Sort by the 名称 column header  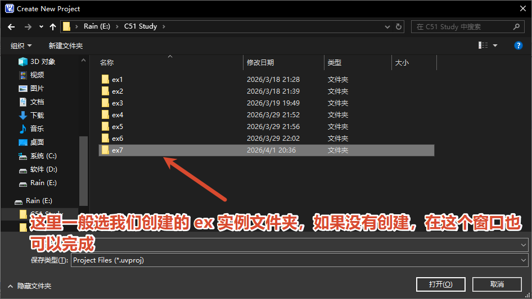tap(106, 63)
